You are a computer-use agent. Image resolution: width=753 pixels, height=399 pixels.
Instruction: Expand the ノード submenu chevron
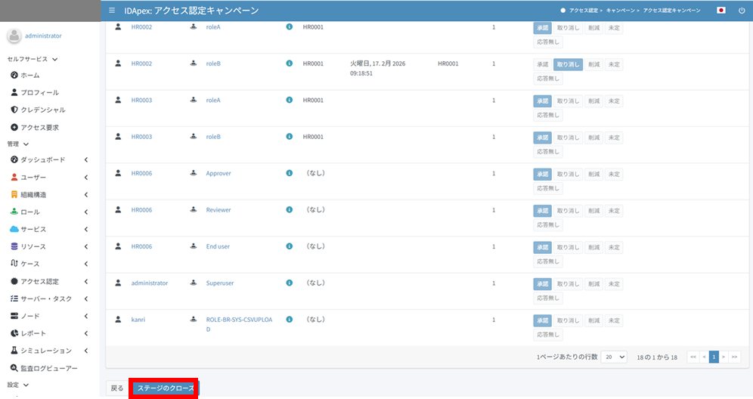pyautogui.click(x=86, y=316)
